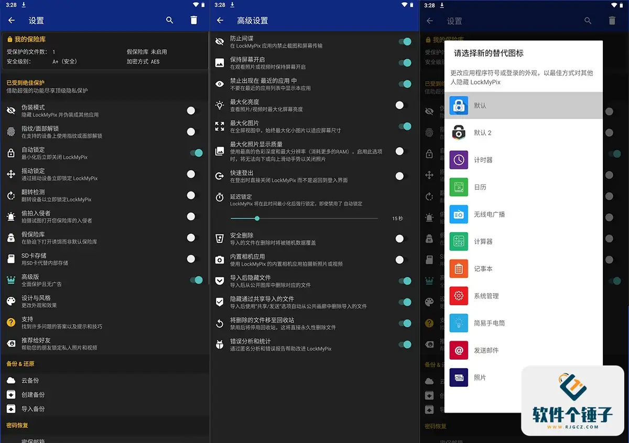
Task: Open search in the 设置 toolbar
Action: [169, 20]
